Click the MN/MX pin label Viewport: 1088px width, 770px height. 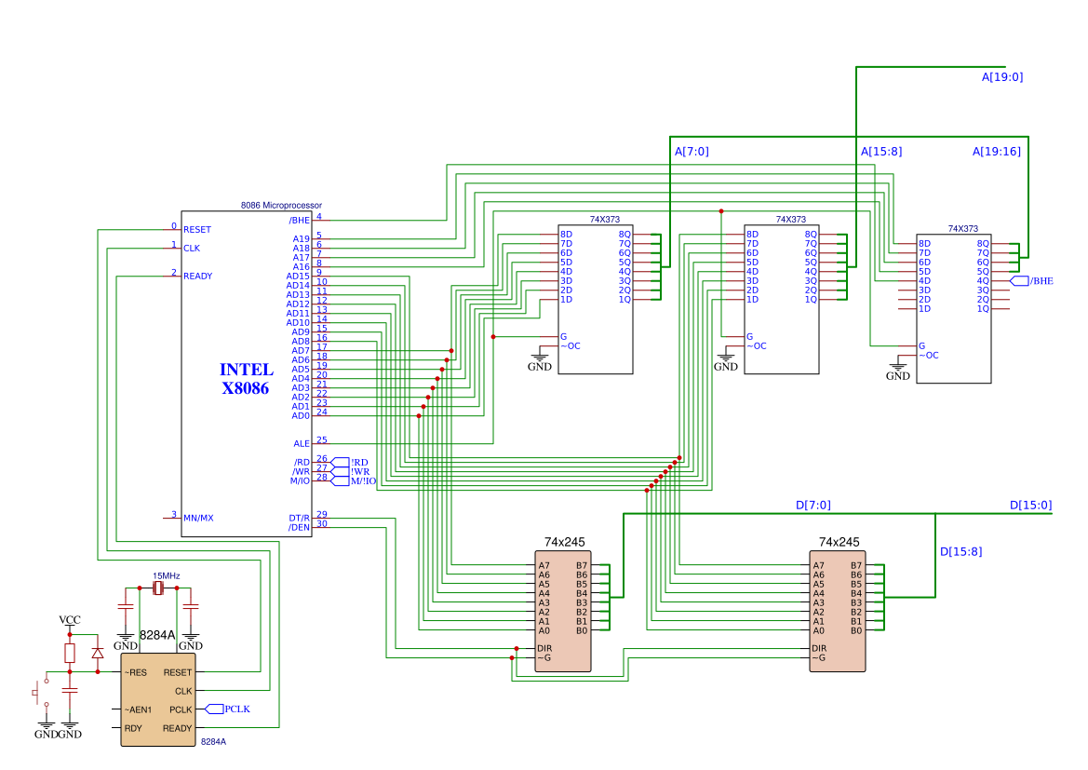198,518
